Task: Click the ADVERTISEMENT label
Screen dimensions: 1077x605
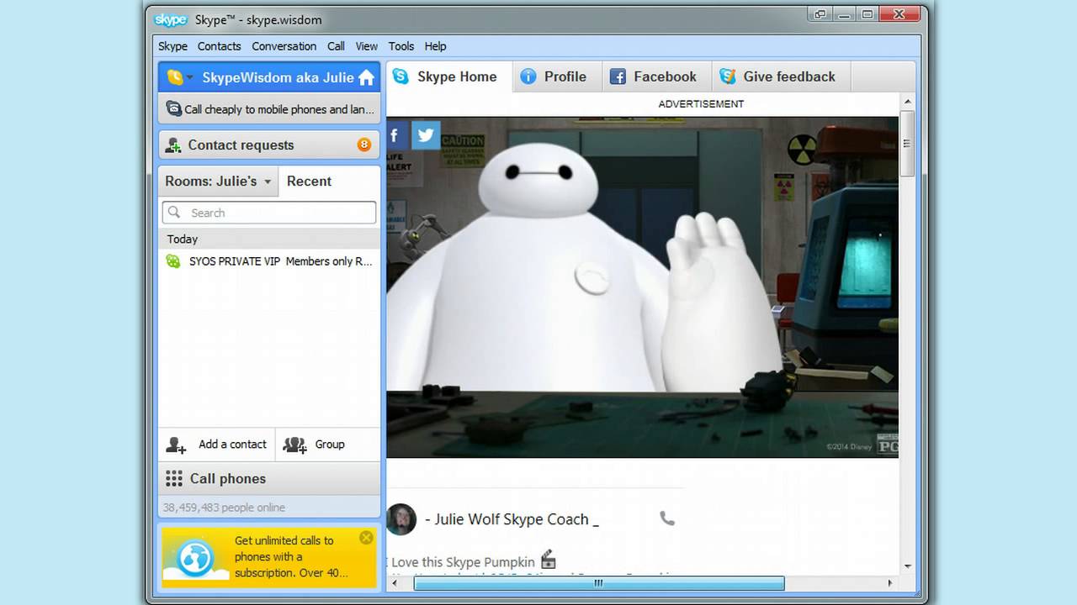Action: coord(701,104)
